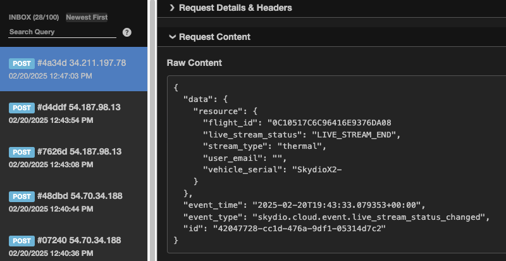Open request #07240 from 54.70.34.188
Image resolution: width=506 pixels, height=261 pixels.
(x=73, y=246)
